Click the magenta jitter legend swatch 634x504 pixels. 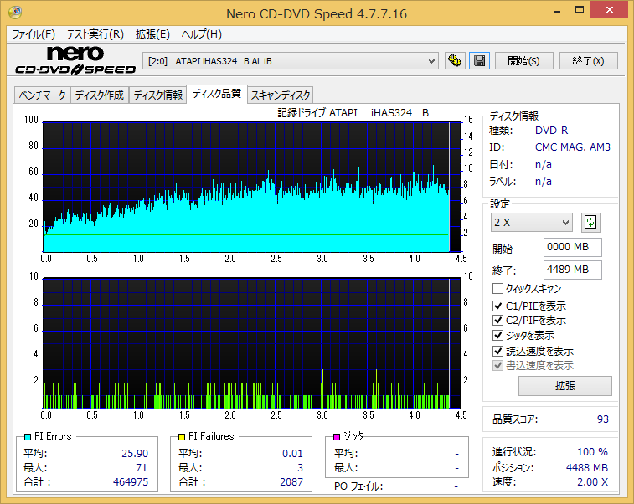click(337, 437)
